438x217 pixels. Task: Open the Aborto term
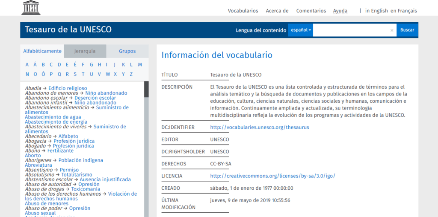point(33,156)
